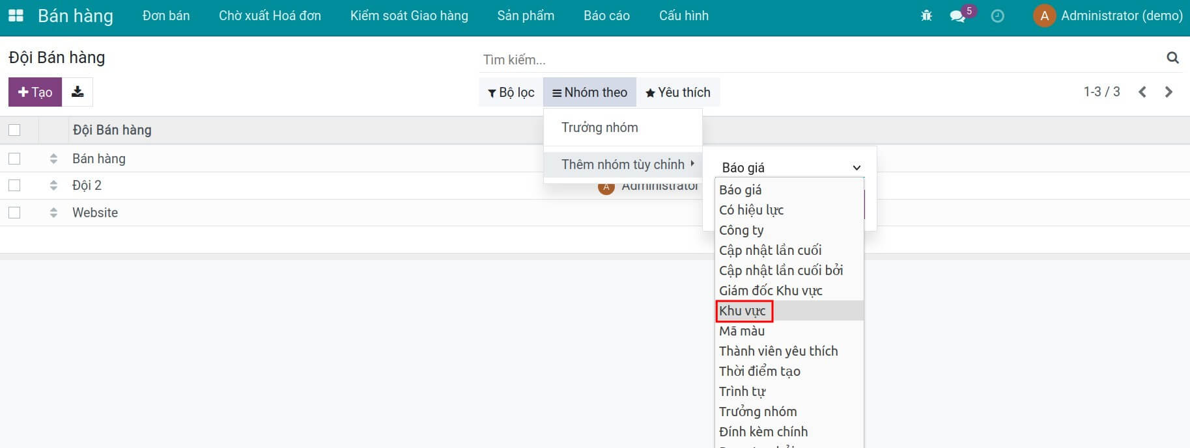
Task: Click the 1-3 / 3 pager counter
Action: click(x=1101, y=92)
